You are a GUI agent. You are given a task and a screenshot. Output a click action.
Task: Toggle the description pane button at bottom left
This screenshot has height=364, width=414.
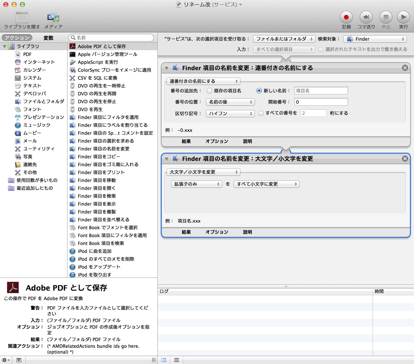coord(19,360)
